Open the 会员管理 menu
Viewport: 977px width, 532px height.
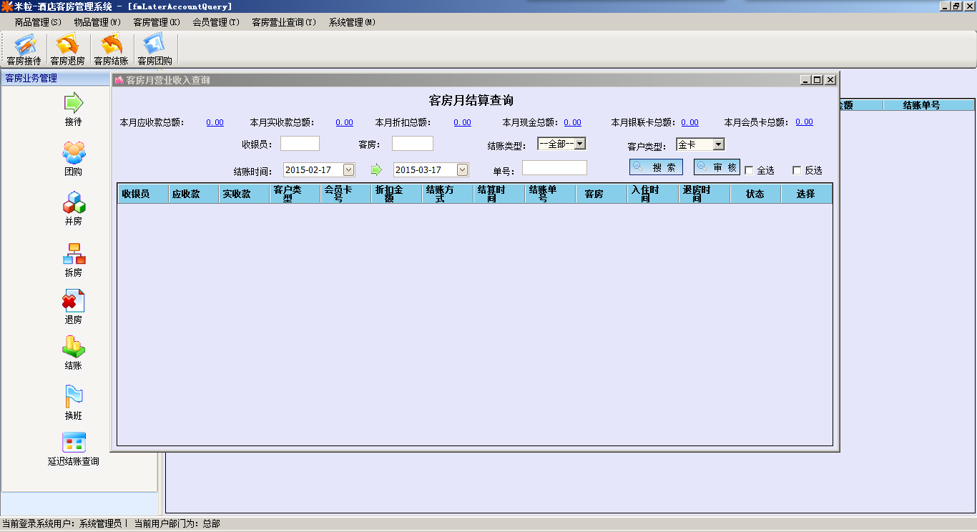(215, 22)
